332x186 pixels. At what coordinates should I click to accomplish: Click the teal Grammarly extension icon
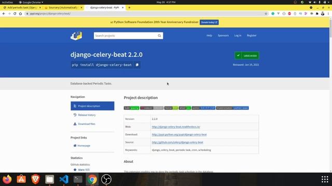[273, 13]
